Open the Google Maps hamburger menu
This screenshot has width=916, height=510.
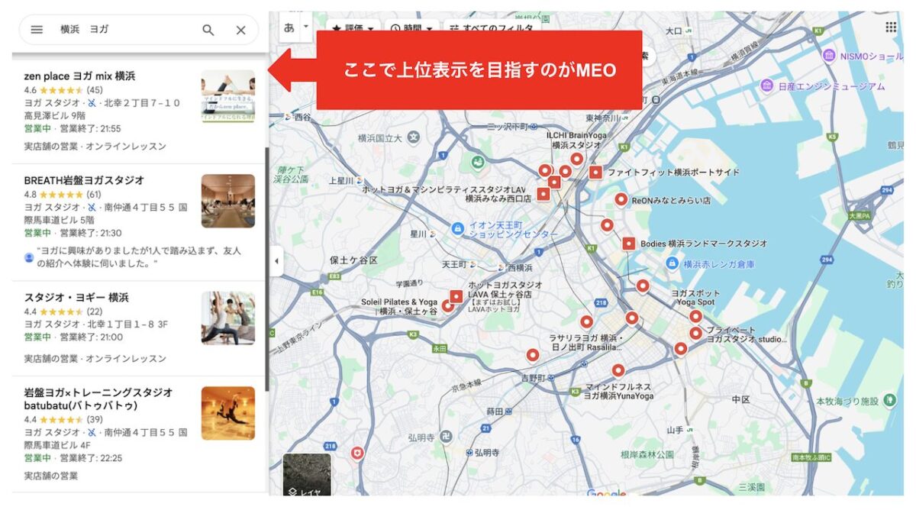pos(37,30)
